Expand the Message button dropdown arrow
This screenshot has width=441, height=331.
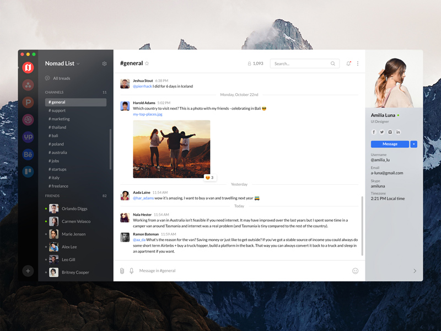(x=413, y=144)
